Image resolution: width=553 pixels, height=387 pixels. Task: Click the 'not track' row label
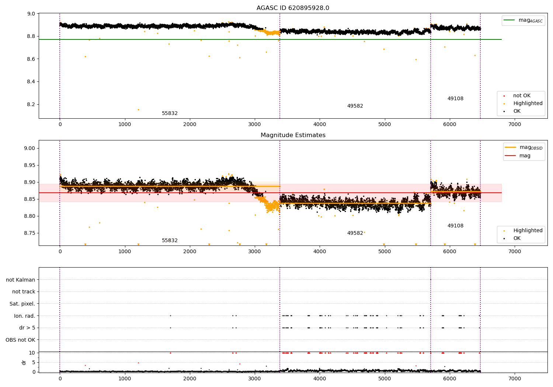tap(24, 292)
